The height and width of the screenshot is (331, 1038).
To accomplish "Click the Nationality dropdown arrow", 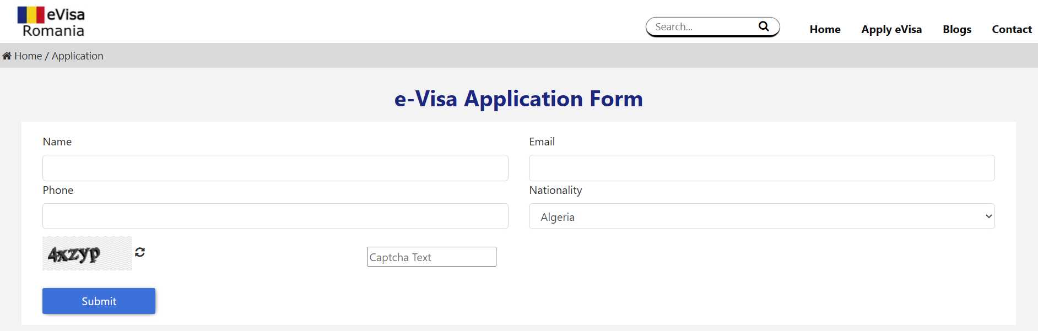I will tap(988, 216).
